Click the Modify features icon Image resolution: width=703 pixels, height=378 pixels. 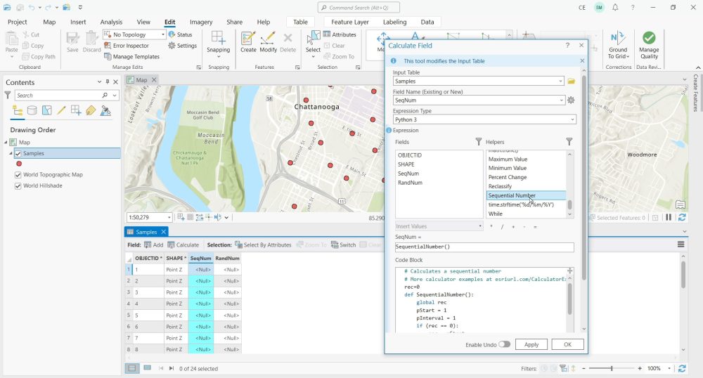(268, 42)
